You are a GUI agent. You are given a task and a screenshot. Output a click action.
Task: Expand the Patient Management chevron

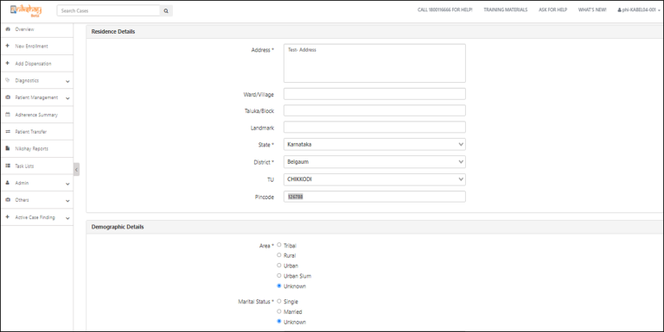[67, 98]
